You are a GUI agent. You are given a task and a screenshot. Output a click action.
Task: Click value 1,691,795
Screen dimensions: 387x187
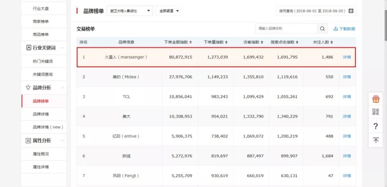(287, 57)
